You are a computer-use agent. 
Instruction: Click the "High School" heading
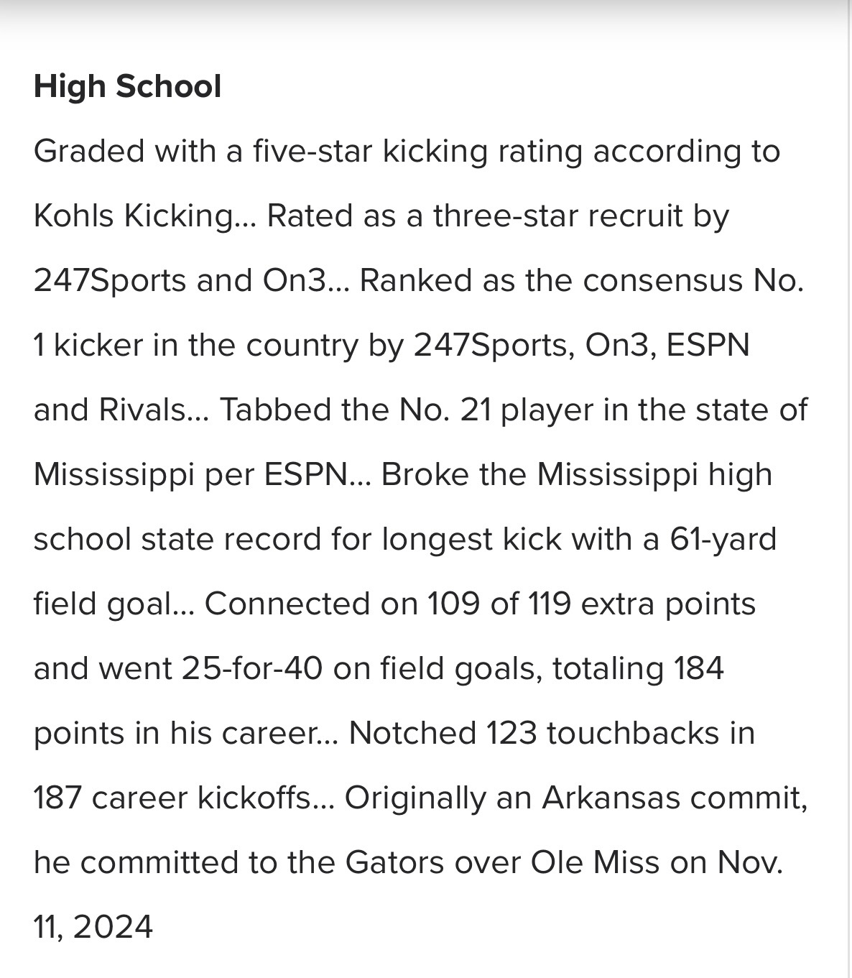click(x=127, y=86)
